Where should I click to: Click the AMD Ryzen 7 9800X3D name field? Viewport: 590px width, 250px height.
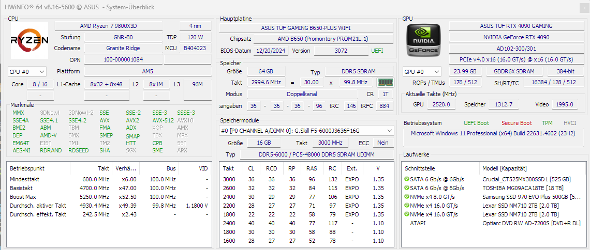(x=109, y=26)
